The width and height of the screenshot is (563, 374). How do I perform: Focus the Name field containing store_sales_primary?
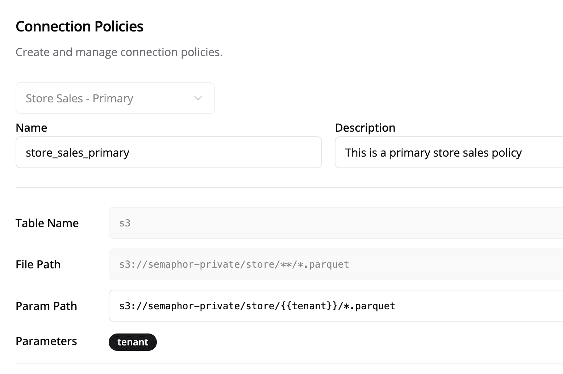pyautogui.click(x=168, y=153)
